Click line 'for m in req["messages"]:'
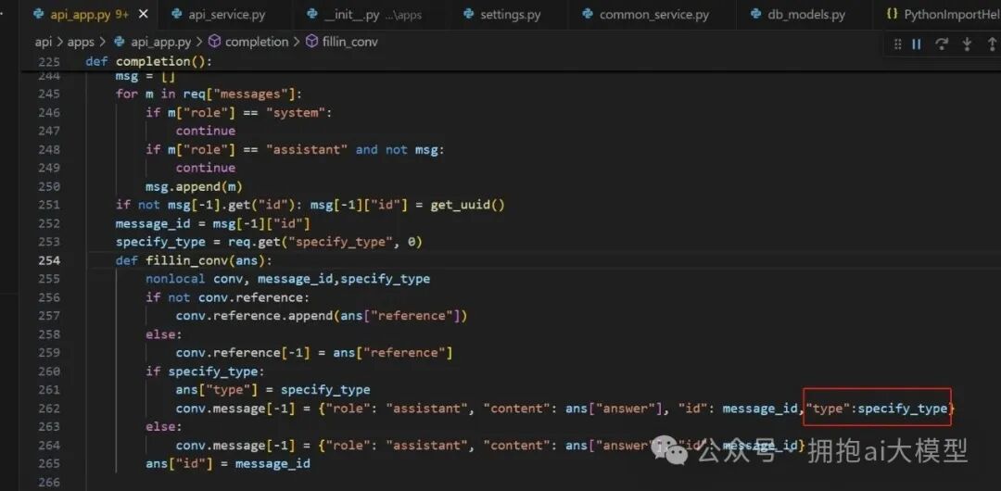This screenshot has height=491, width=1001. coord(209,94)
